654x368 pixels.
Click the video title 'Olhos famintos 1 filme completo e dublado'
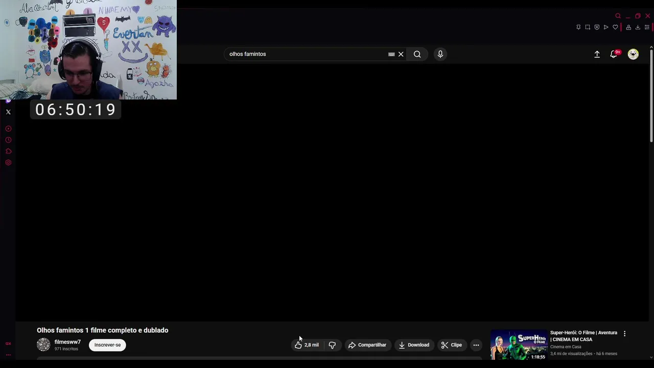click(x=102, y=330)
